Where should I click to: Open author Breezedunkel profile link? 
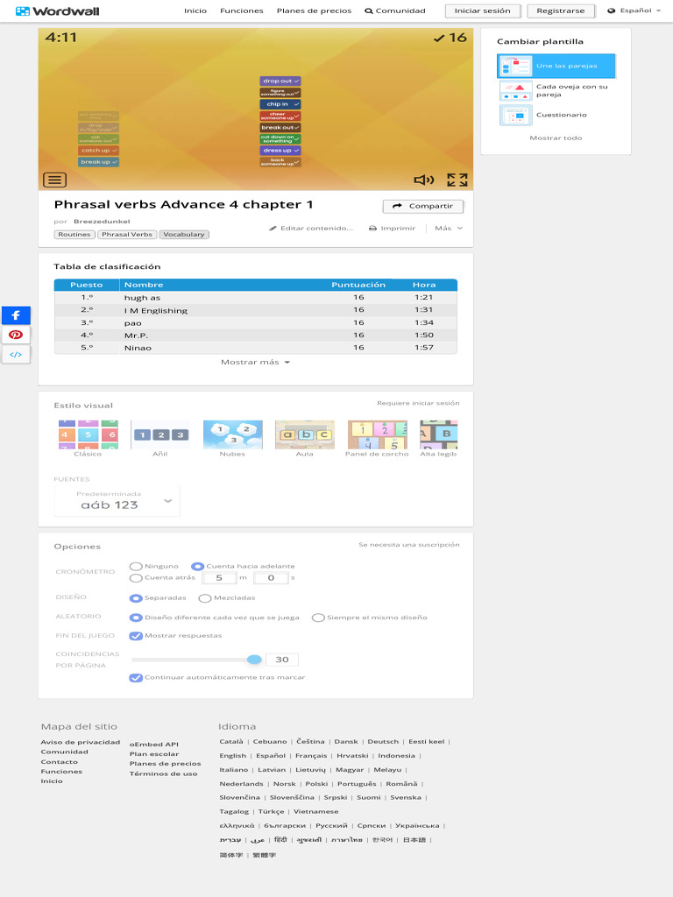tap(102, 222)
